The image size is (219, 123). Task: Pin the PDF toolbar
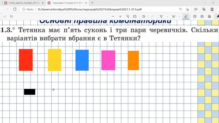(x=218, y=16)
